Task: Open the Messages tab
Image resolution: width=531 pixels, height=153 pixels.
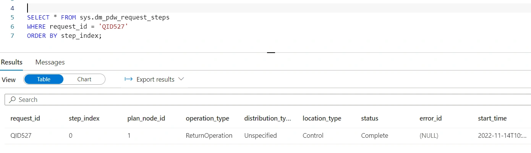Action: [50, 62]
